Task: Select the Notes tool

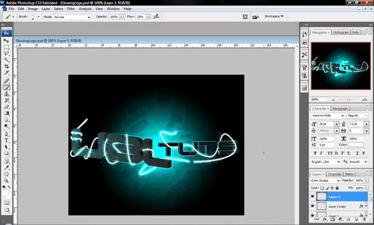Action: point(6,161)
